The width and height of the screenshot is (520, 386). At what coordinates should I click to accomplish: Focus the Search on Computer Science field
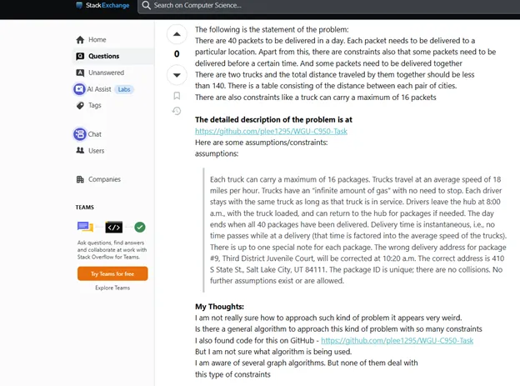(x=328, y=6)
